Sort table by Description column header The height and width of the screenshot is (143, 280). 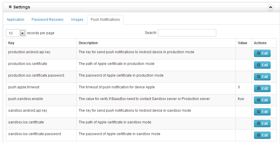pyautogui.click(x=88, y=43)
